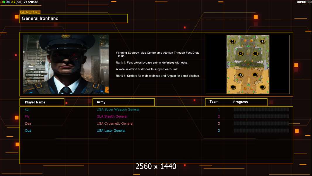Select player kor in the list
The width and height of the screenshot is (312, 176).
27,109
